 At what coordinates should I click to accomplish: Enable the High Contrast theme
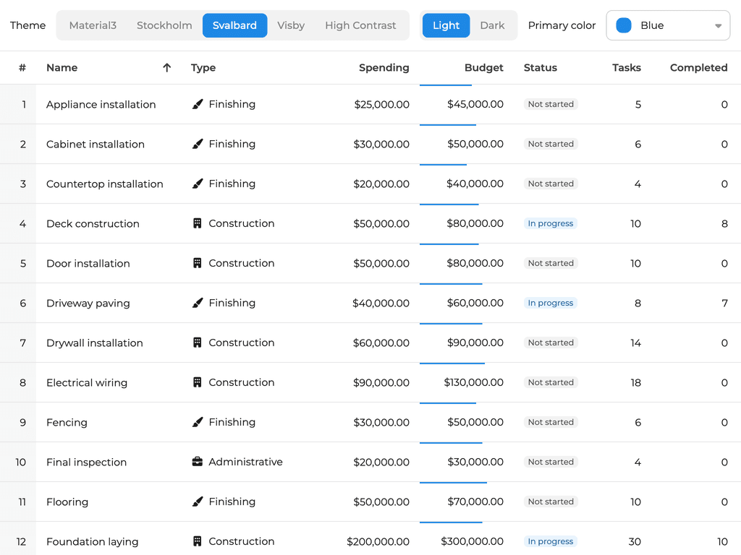click(360, 25)
